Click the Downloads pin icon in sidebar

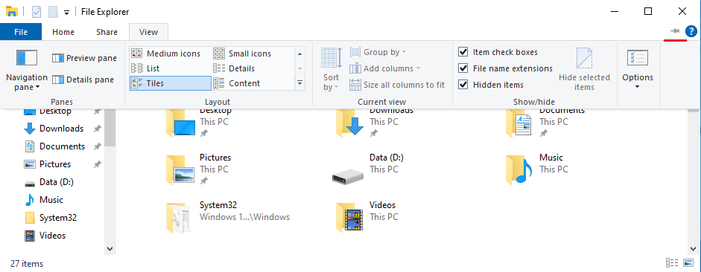pyautogui.click(x=97, y=129)
